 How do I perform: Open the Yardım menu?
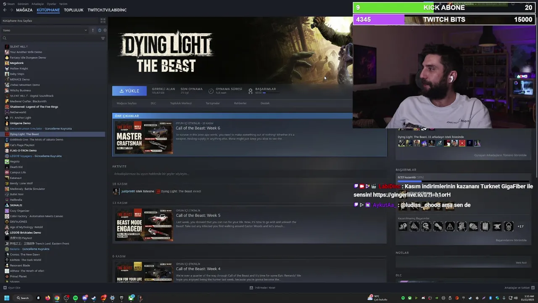[63, 4]
